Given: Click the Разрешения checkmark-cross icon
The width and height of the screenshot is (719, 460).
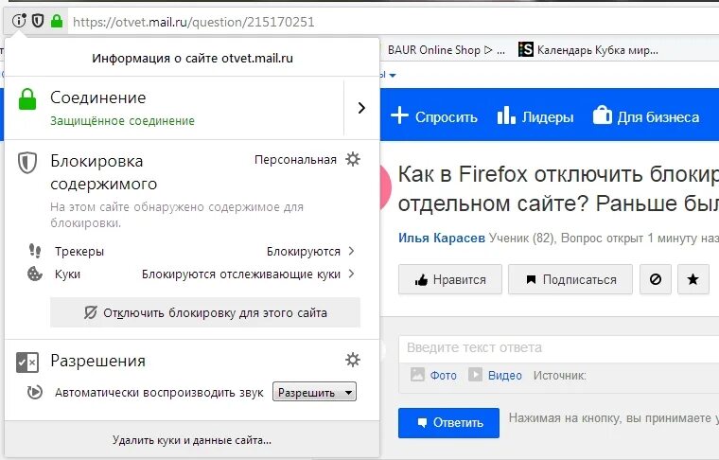Looking at the screenshot, I should [27, 363].
